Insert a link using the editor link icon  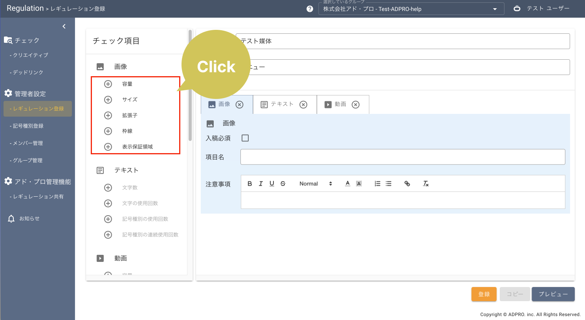pos(407,184)
